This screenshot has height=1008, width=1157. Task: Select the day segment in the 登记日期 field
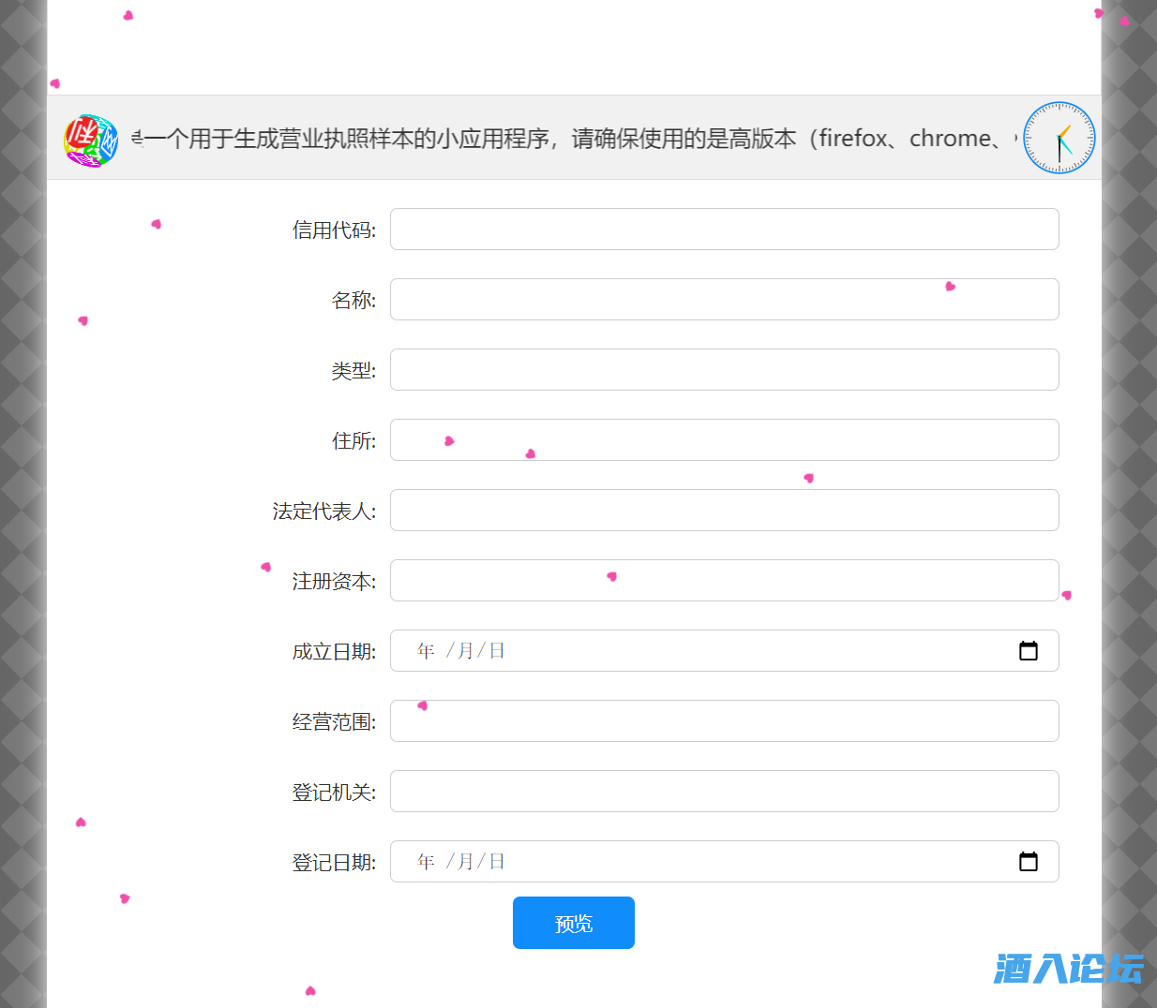[497, 862]
